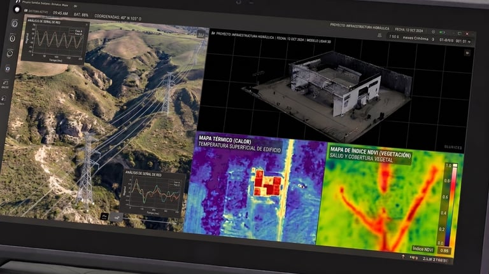Click the COORDENADAS: 40° N 105° O readout

click(x=118, y=17)
